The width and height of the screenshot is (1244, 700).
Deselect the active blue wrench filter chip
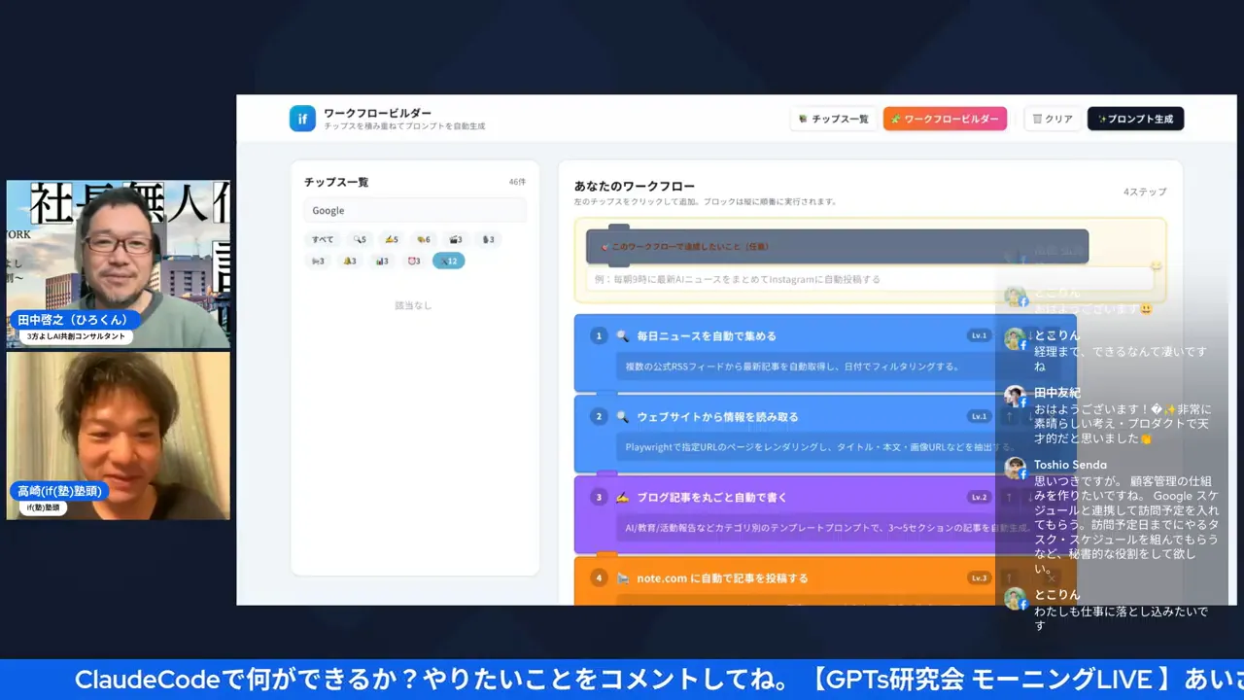[448, 261]
